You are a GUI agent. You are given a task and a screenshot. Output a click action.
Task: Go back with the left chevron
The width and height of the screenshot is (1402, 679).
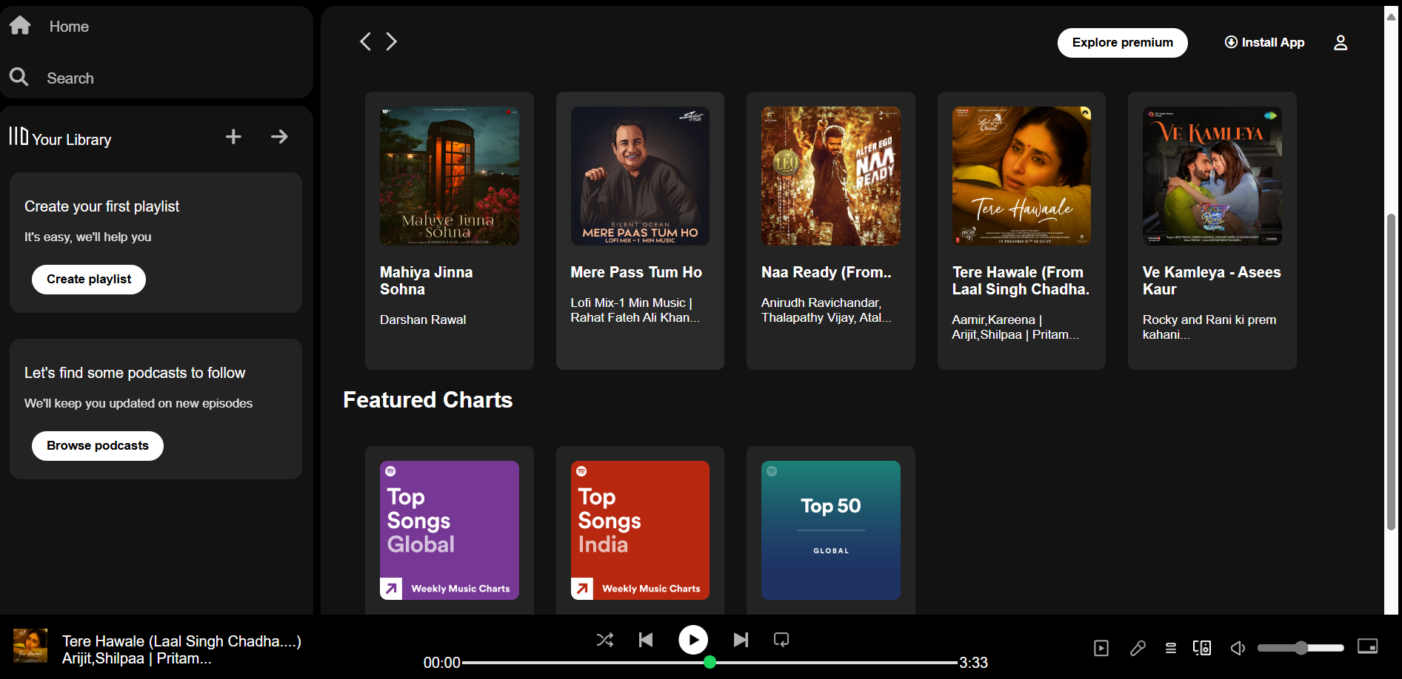click(365, 41)
